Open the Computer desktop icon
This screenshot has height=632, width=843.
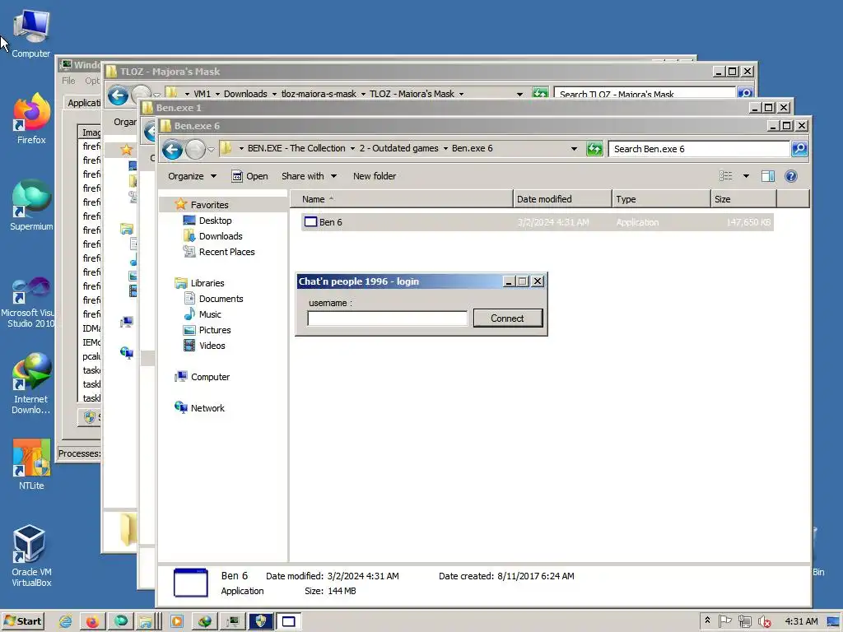(x=30, y=34)
